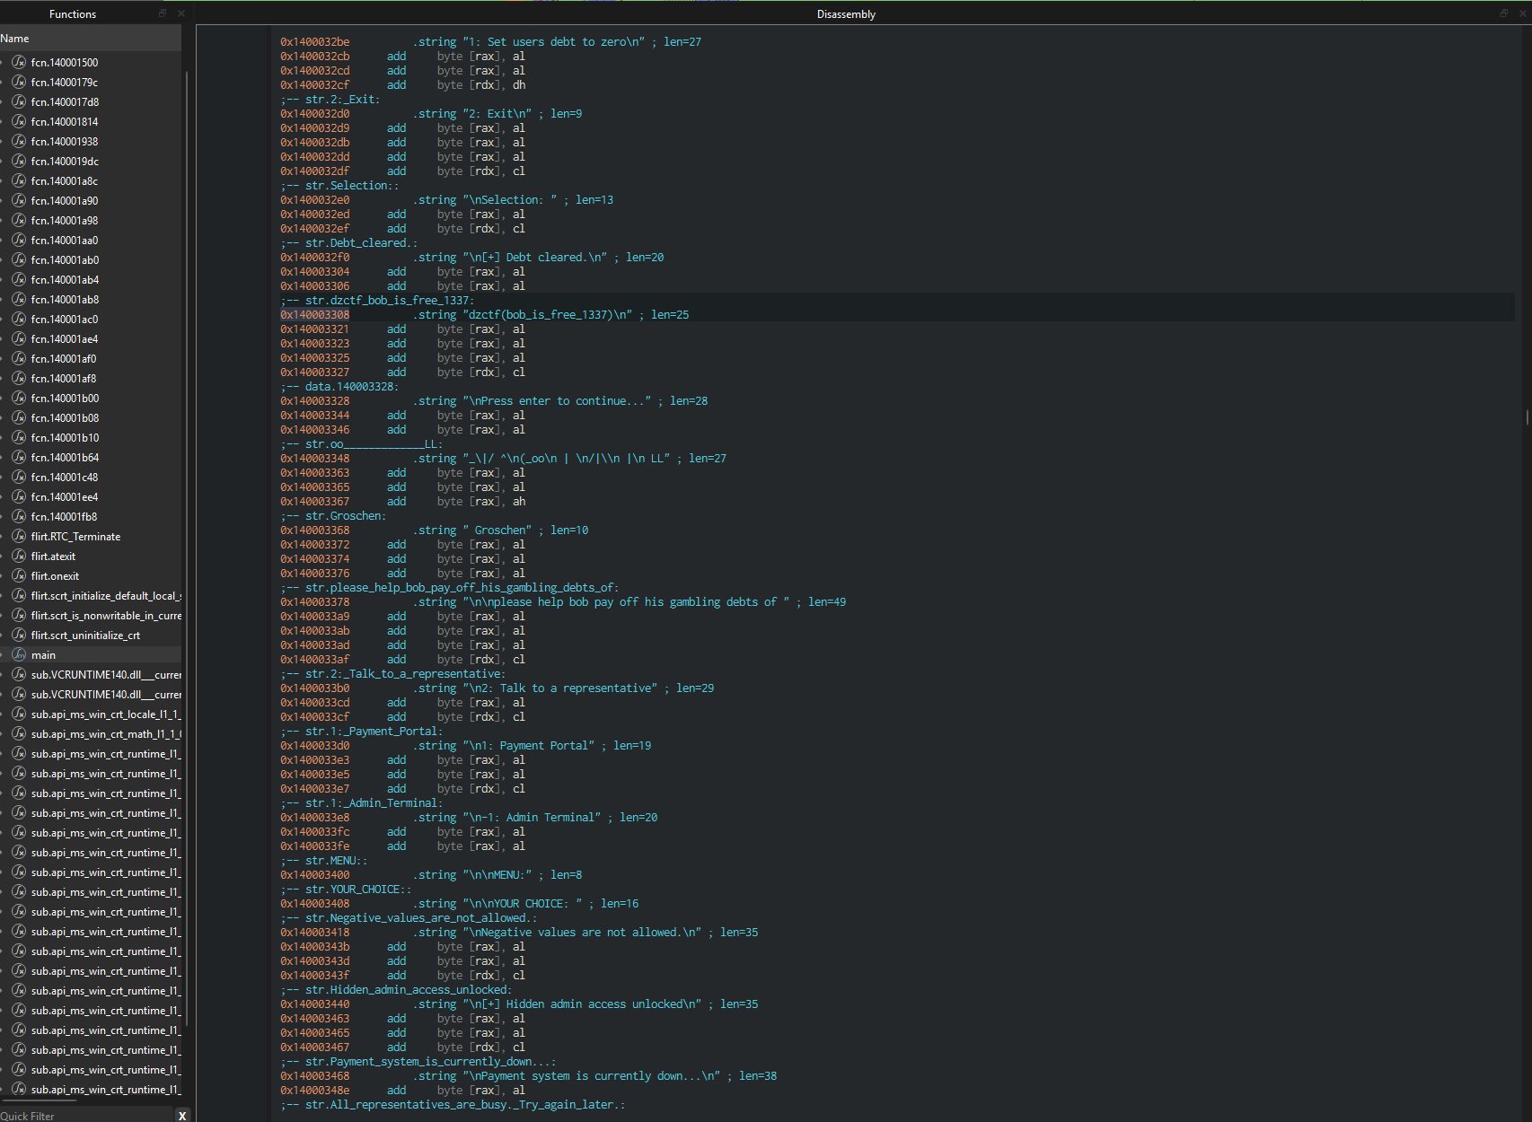Viewport: 1532px width, 1122px height.
Task: Click the function icon beside fcn.140001500
Action: pyautogui.click(x=19, y=62)
